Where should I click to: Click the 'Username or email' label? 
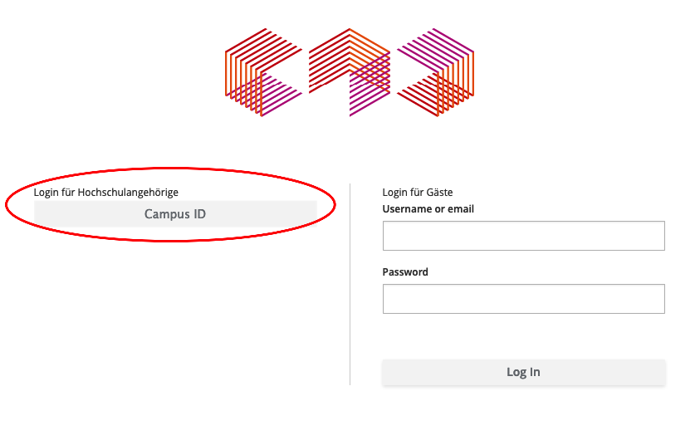pos(428,209)
